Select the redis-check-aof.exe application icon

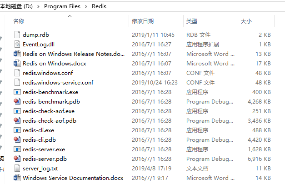pos(17,111)
